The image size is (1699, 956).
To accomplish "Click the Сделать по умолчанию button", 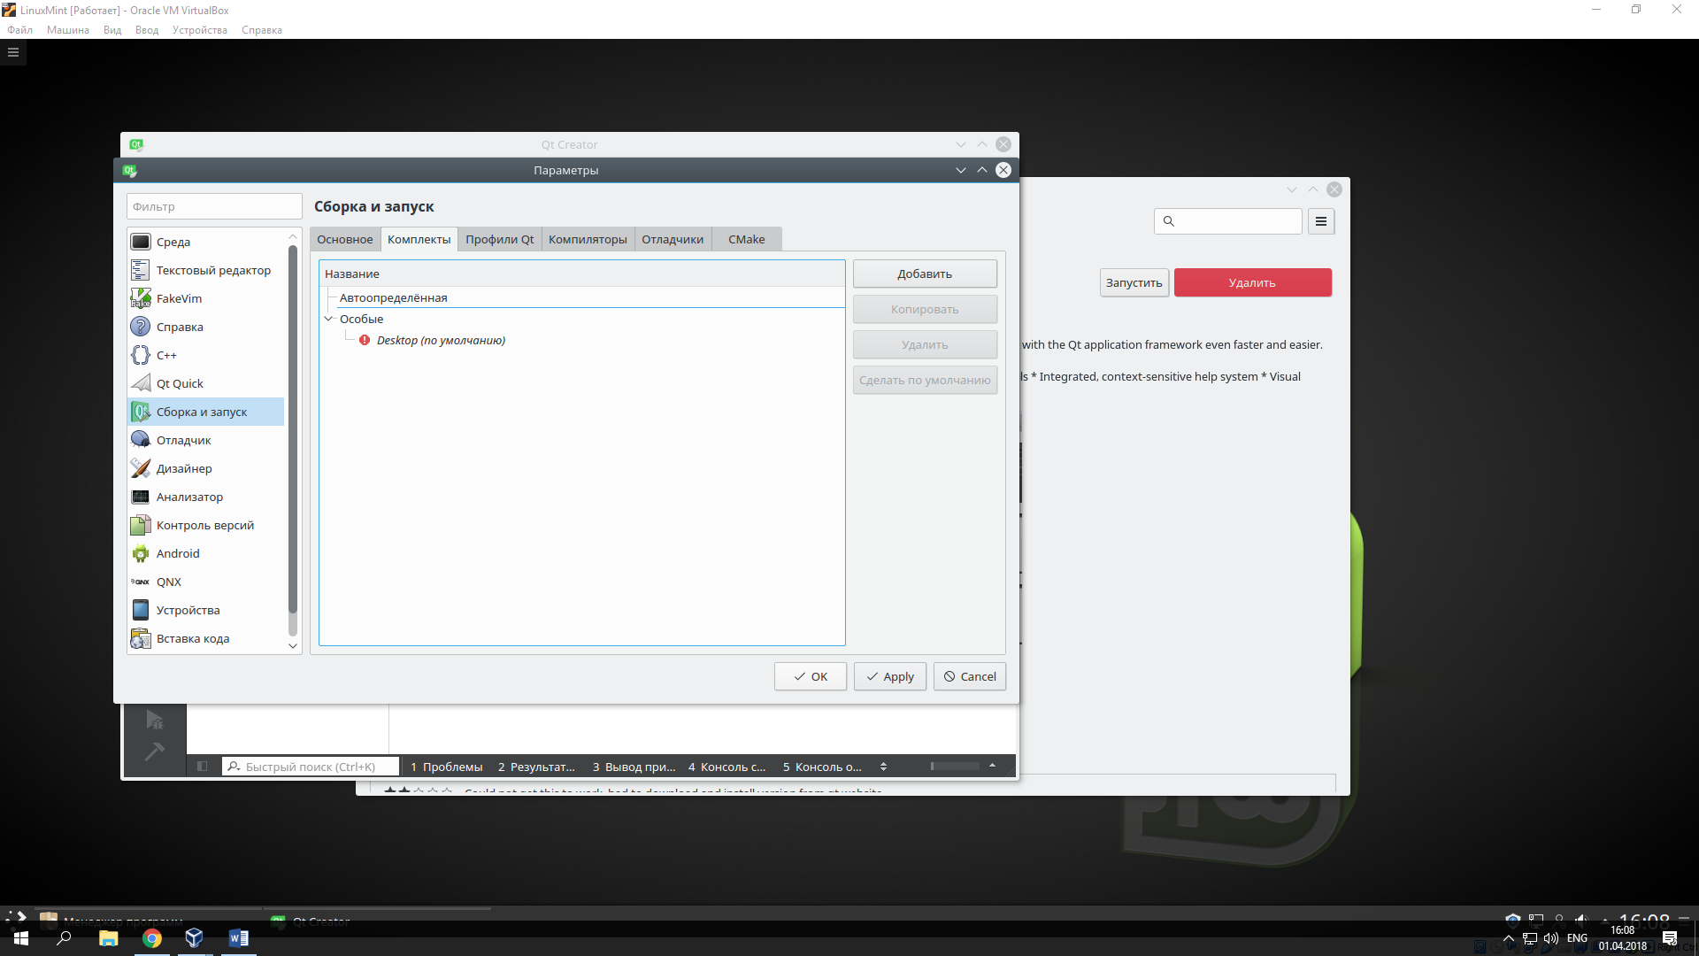I will pyautogui.click(x=925, y=380).
